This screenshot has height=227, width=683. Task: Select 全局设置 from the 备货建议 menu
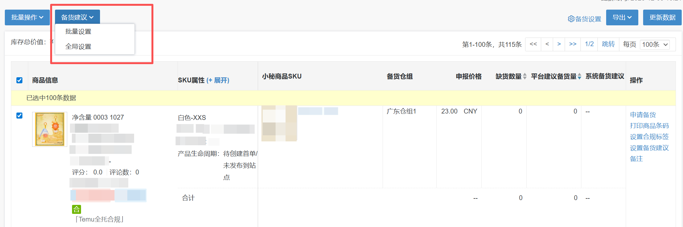click(78, 46)
